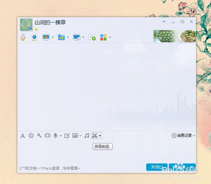The height and width of the screenshot is (184, 211).
Task: Send a window shake nudge
Action: (x=48, y=136)
